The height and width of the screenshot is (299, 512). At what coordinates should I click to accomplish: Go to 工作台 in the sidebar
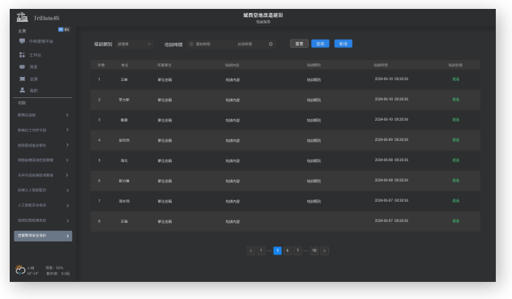pos(35,55)
